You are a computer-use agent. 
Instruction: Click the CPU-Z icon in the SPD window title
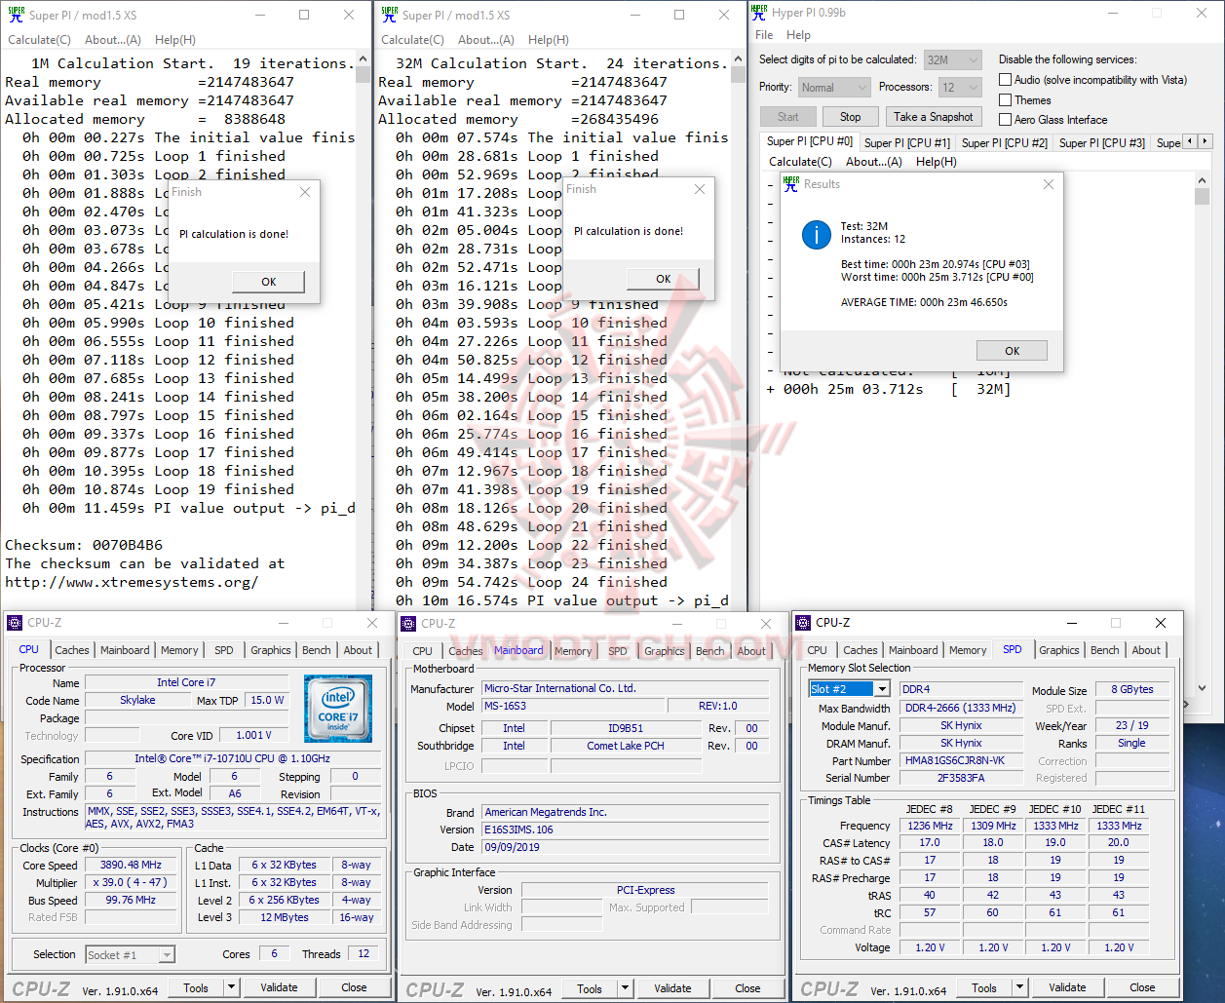(803, 622)
